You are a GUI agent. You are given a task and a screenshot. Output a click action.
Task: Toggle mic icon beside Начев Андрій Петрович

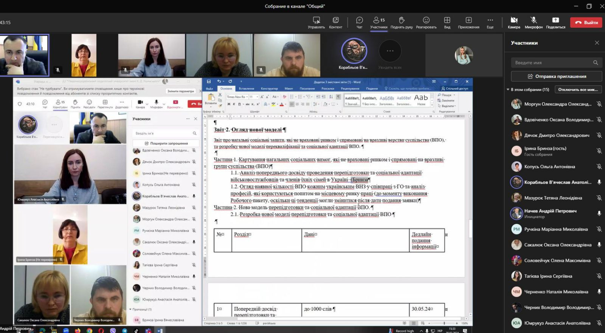coord(599,213)
